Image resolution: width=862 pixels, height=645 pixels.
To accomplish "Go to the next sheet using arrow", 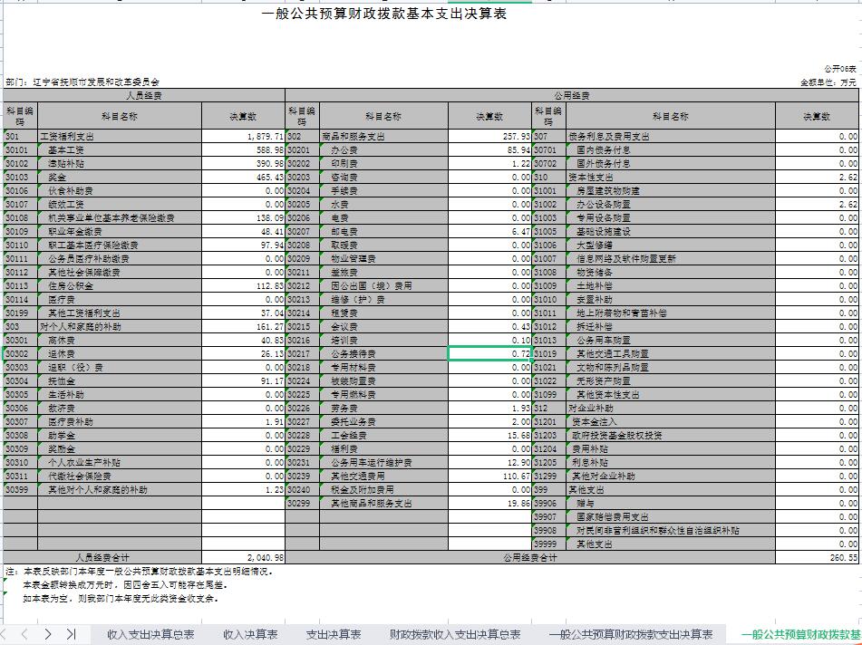I will [x=48, y=634].
